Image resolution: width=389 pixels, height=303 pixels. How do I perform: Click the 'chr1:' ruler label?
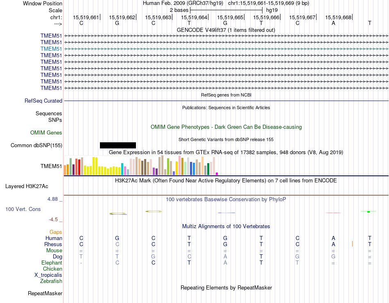click(56, 17)
